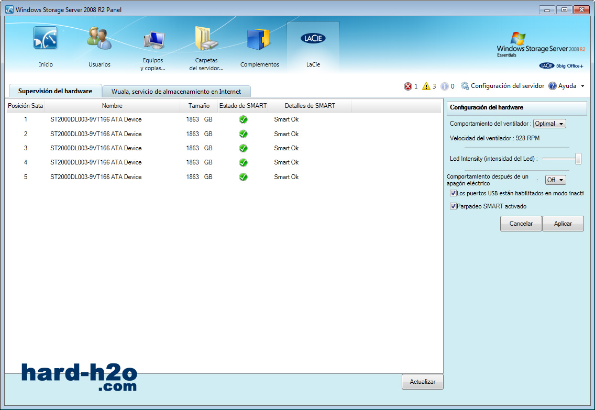Sort by Posición Sata column header
This screenshot has height=410, width=595.
(x=26, y=106)
